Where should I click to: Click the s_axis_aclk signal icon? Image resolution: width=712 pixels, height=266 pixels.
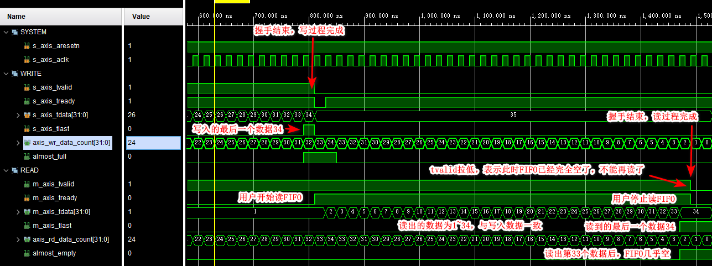pos(27,60)
